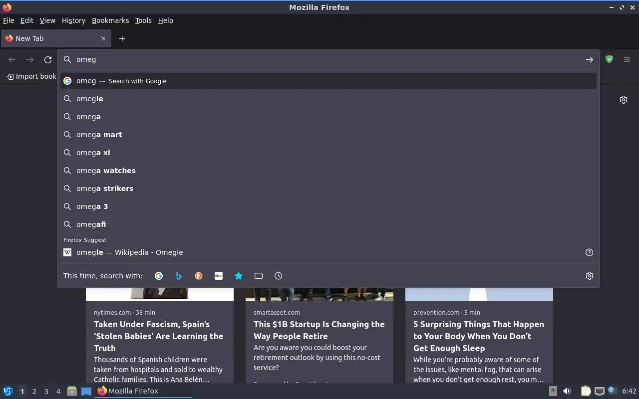Switch to workspace 2 in taskbar

[34, 392]
